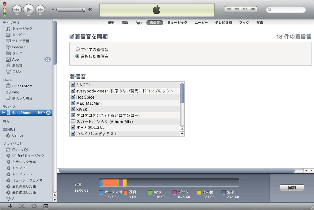This screenshot has height=210, width=314.
Task: Click the オーディオ blue legend swatch
Action: point(101,192)
